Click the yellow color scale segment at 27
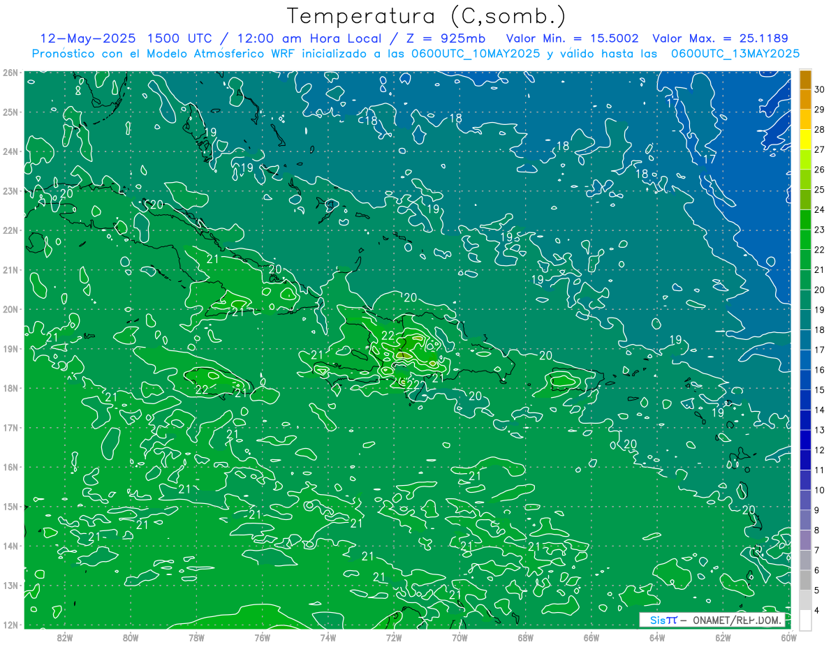This screenshot has width=838, height=647. tap(805, 139)
